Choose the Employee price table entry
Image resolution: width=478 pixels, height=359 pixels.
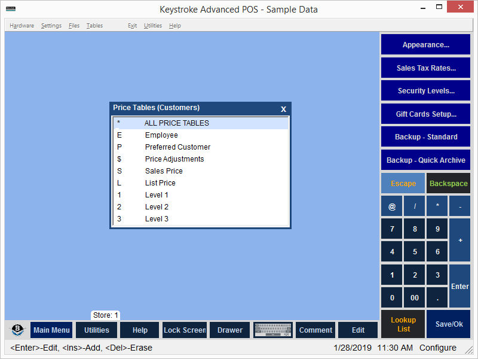coord(161,135)
